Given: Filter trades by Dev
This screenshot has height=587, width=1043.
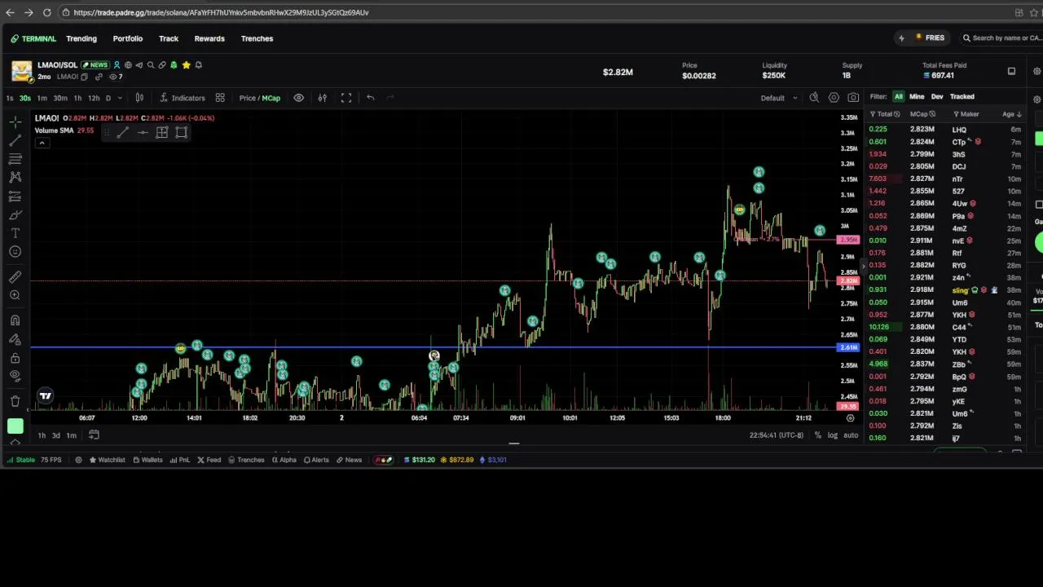Looking at the screenshot, I should click(937, 96).
